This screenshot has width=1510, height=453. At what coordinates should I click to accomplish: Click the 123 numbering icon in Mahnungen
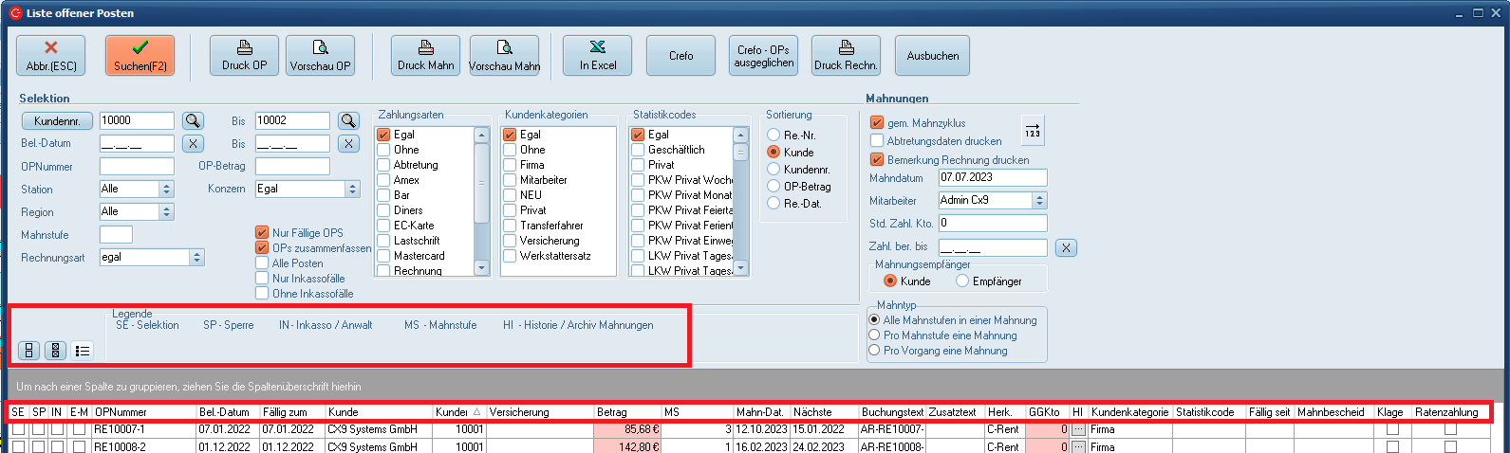pyautogui.click(x=1033, y=131)
